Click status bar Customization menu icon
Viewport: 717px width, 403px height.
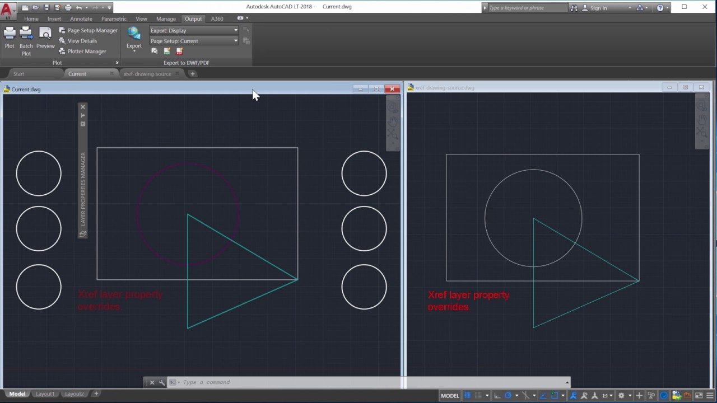[710, 396]
